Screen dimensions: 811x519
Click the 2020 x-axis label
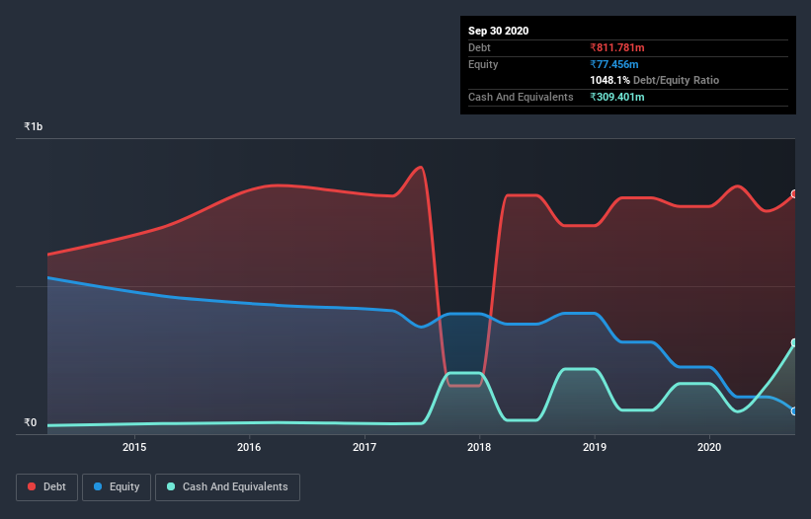coord(709,447)
